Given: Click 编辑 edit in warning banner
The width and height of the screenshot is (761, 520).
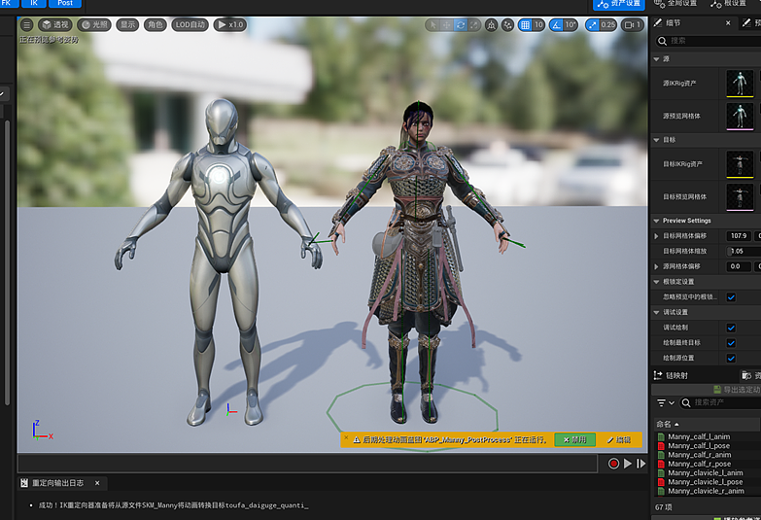Looking at the screenshot, I should (619, 440).
